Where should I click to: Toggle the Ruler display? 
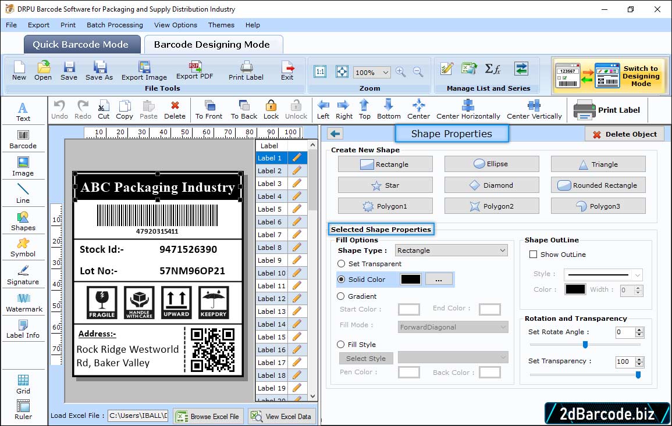[23, 410]
